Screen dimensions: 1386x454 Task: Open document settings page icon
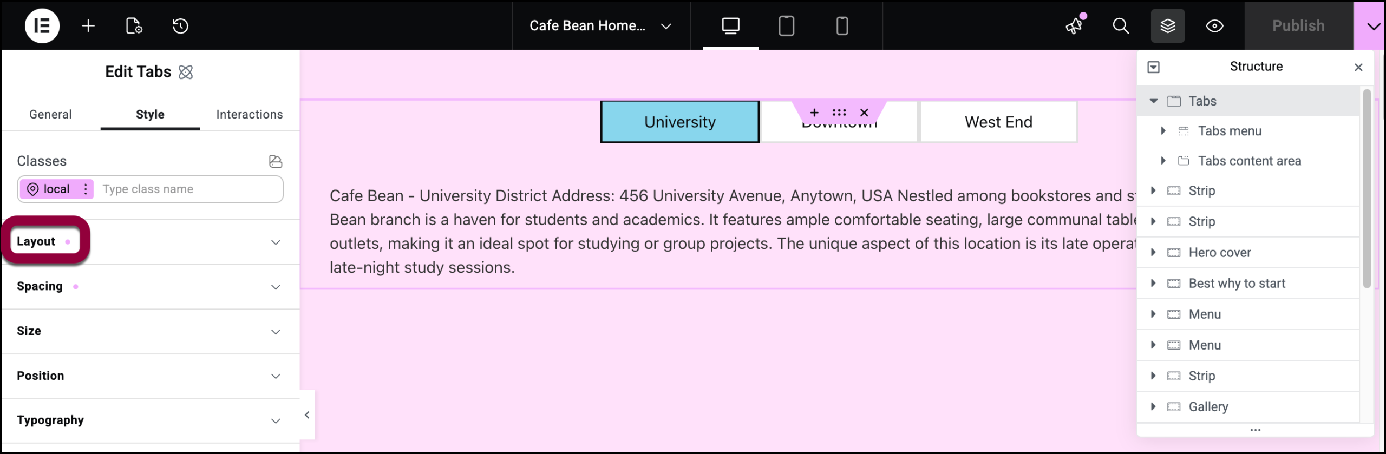134,25
